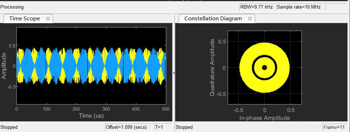Switch to the Constellation Diagram tab
350x132 pixels.
217,19
